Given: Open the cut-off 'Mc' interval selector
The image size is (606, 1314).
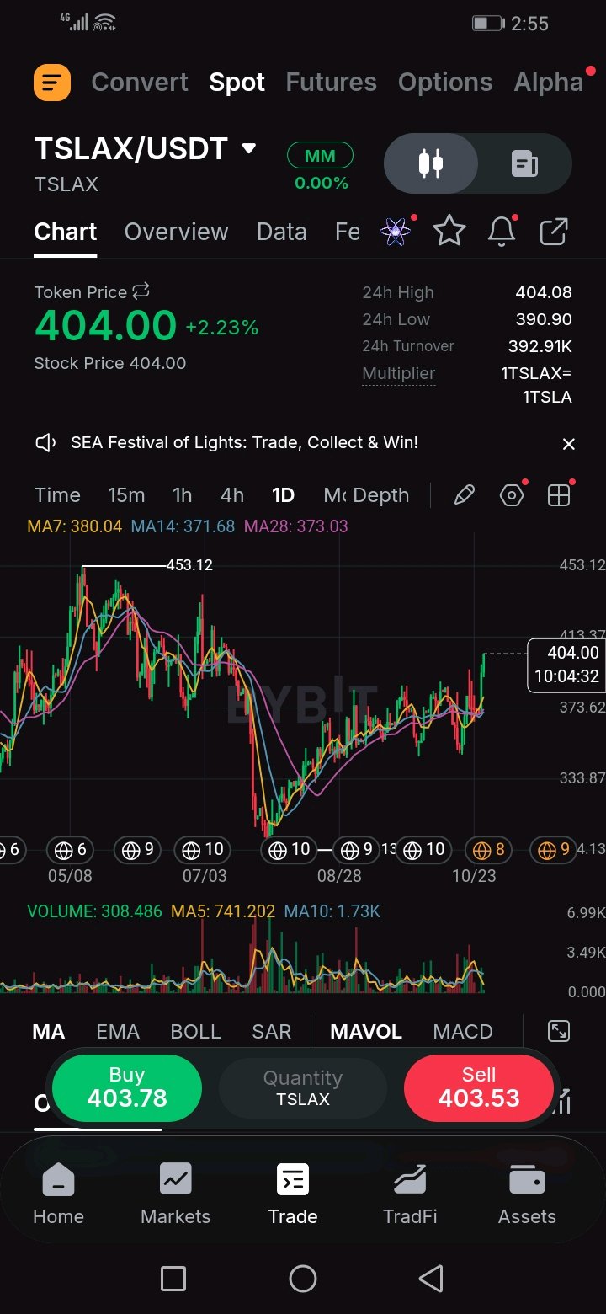Looking at the screenshot, I should (335, 495).
